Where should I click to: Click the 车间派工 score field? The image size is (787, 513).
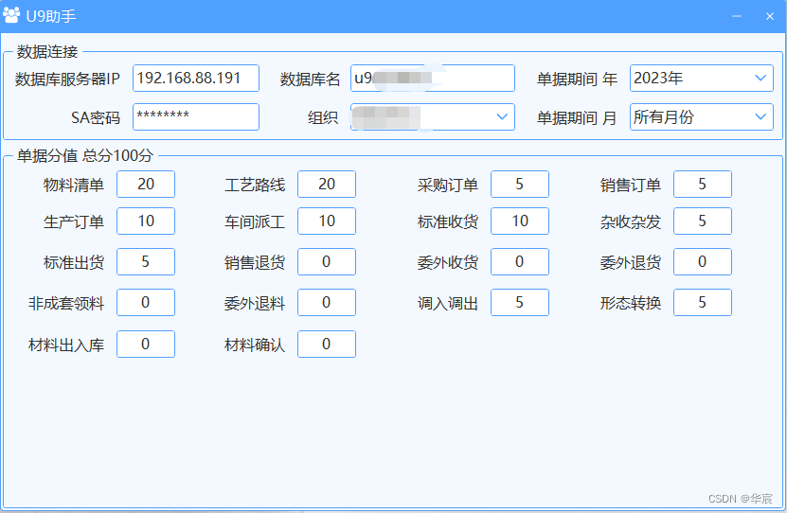326,221
